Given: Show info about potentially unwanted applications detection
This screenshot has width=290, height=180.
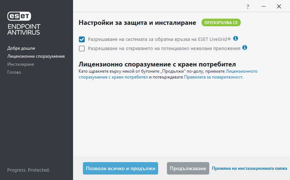Looking at the screenshot, I should click(245, 47).
